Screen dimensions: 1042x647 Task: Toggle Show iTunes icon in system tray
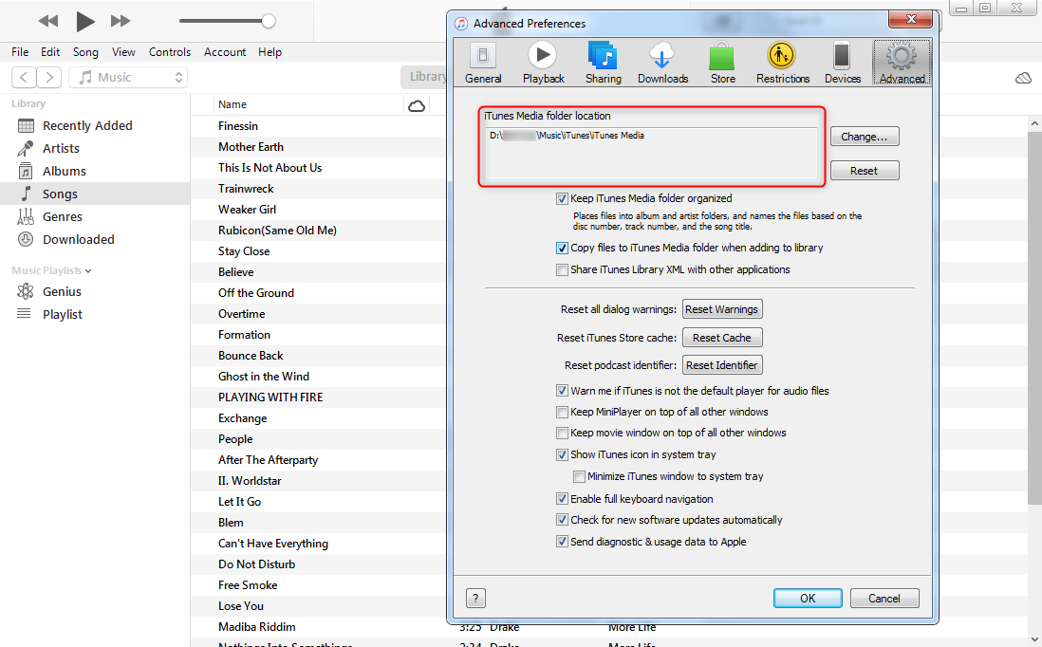562,455
